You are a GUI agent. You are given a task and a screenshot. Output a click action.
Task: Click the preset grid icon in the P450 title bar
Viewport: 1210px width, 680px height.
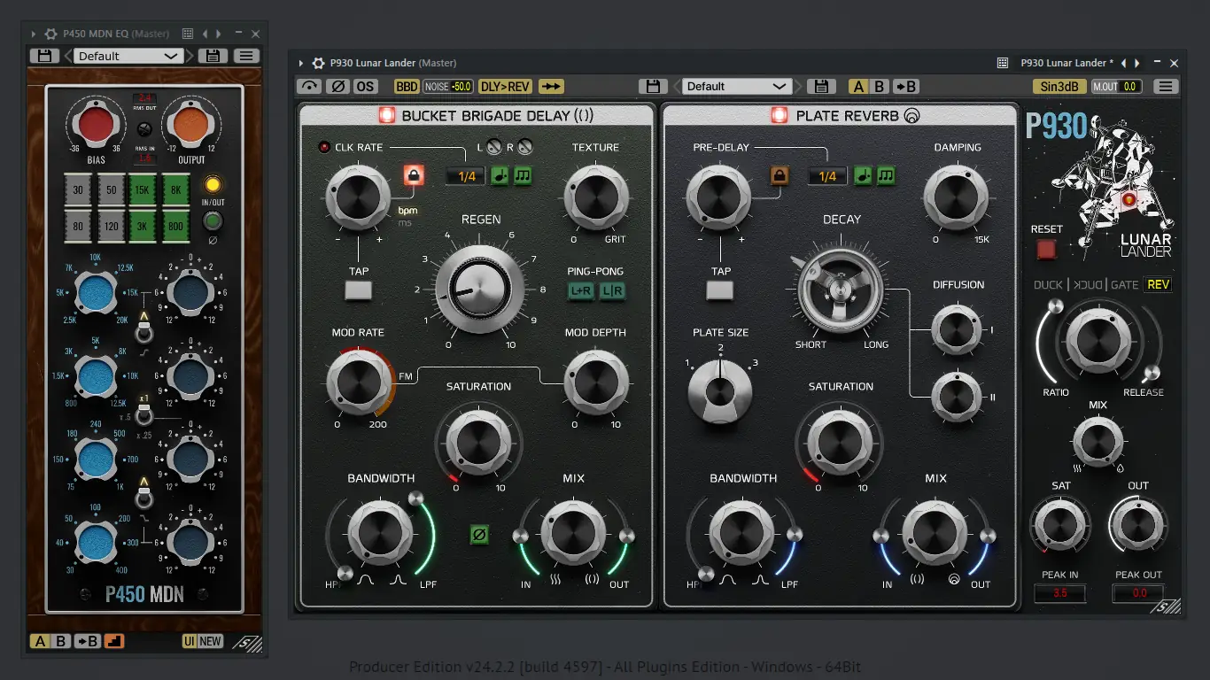[188, 34]
